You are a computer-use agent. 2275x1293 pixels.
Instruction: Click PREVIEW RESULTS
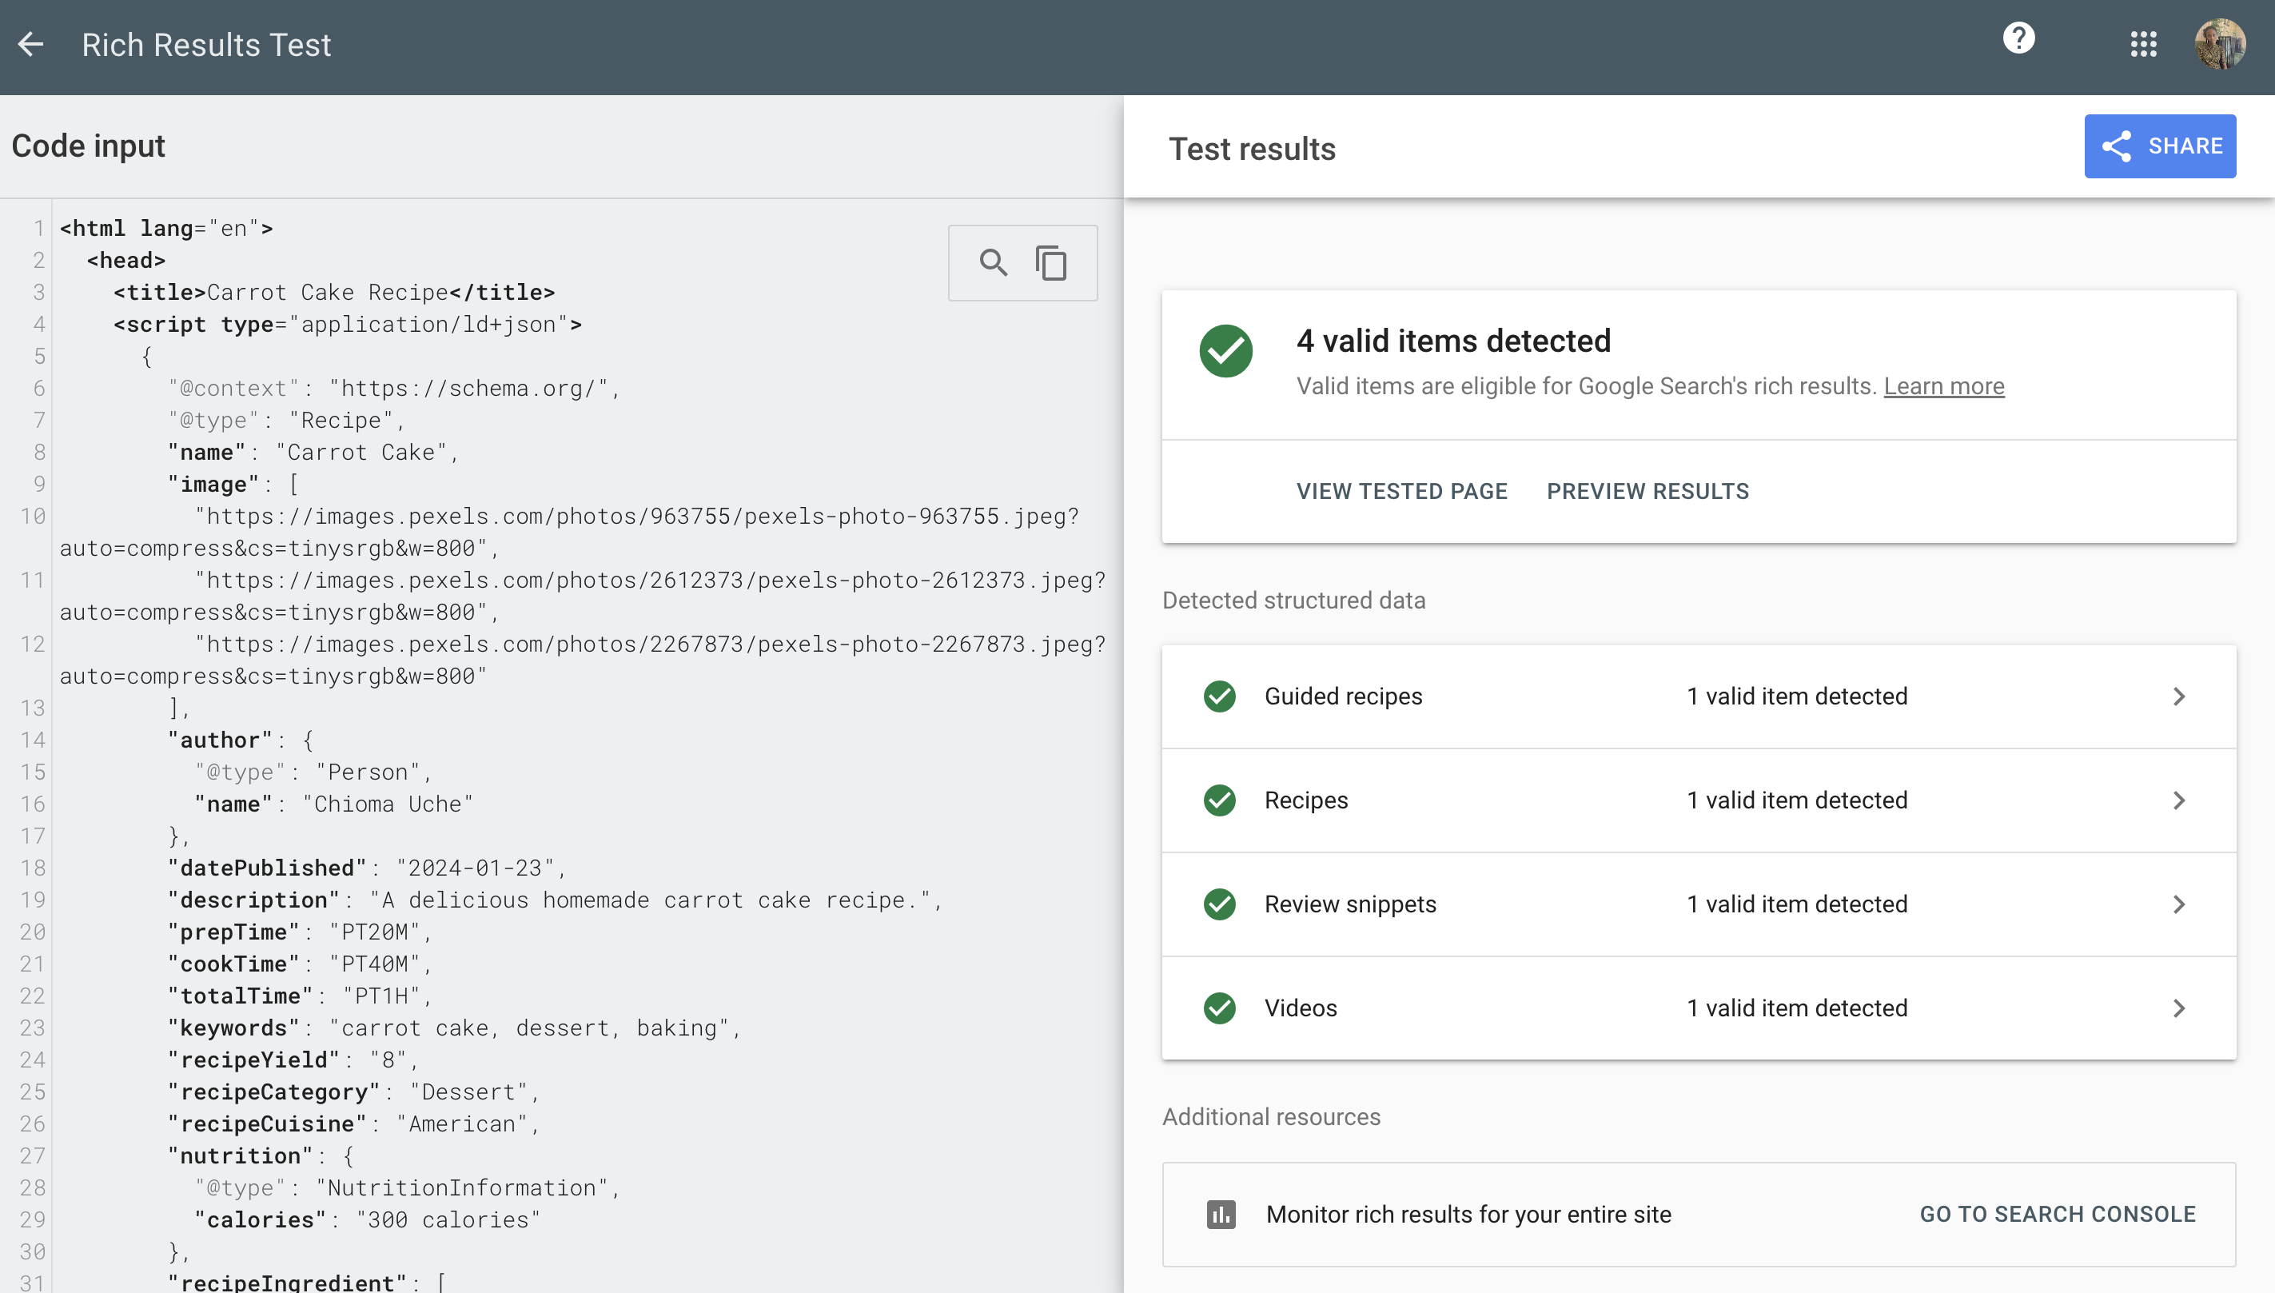point(1647,491)
